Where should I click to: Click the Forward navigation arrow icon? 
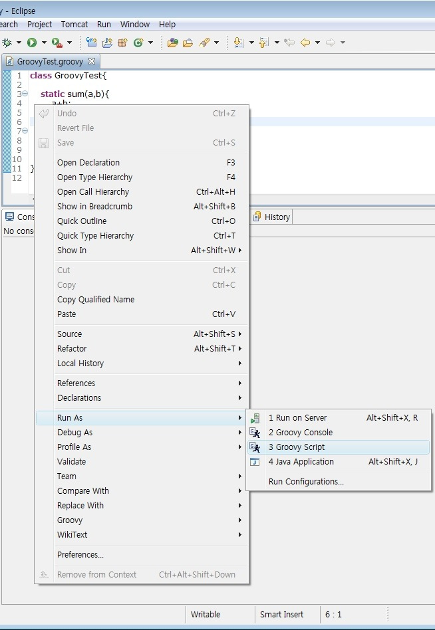click(331, 42)
